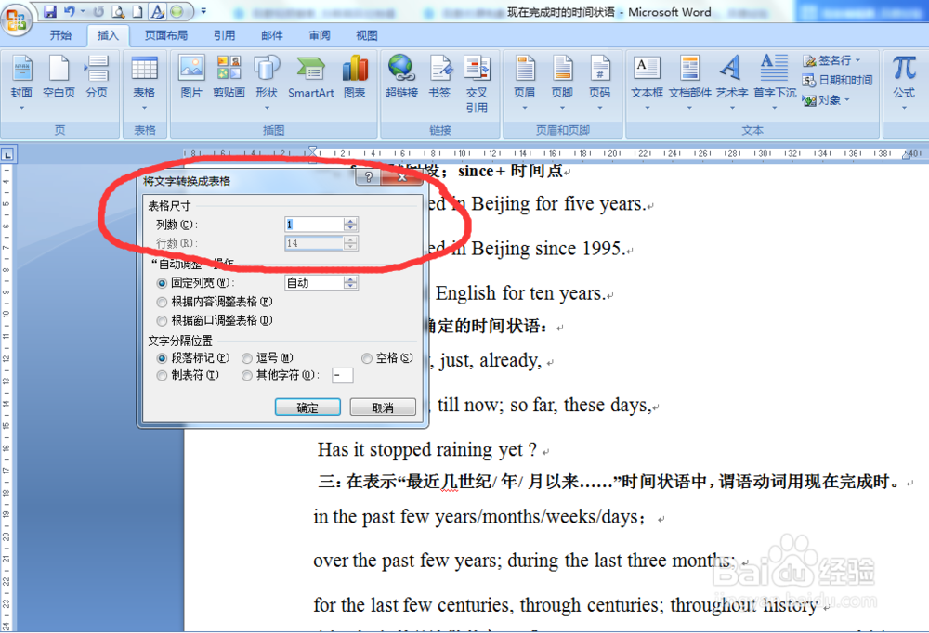Increase 列数 using the up stepper arrow
Screen dimensions: 929x633
(351, 220)
